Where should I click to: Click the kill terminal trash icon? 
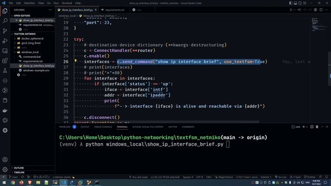(317, 127)
